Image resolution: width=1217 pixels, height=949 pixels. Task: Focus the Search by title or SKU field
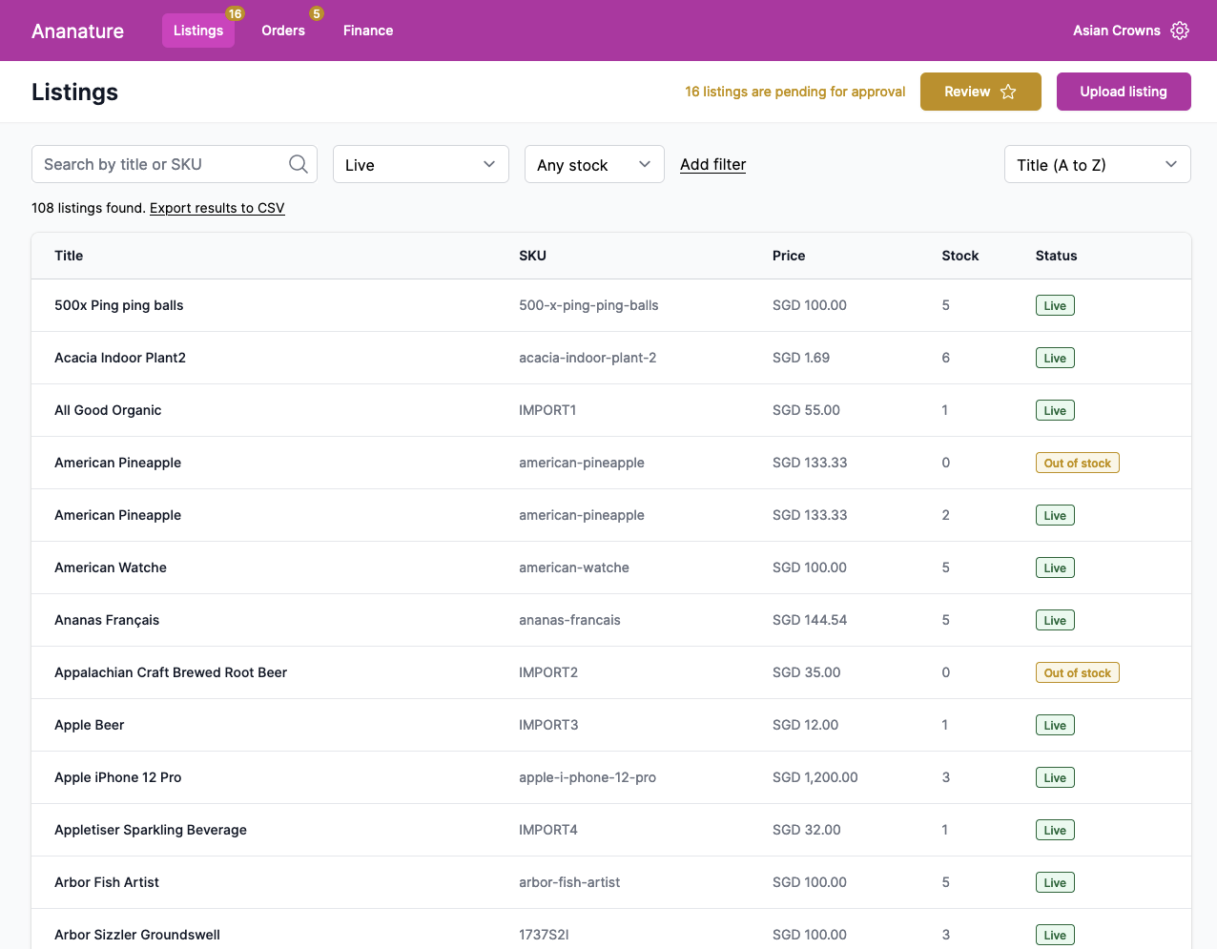tap(162, 164)
